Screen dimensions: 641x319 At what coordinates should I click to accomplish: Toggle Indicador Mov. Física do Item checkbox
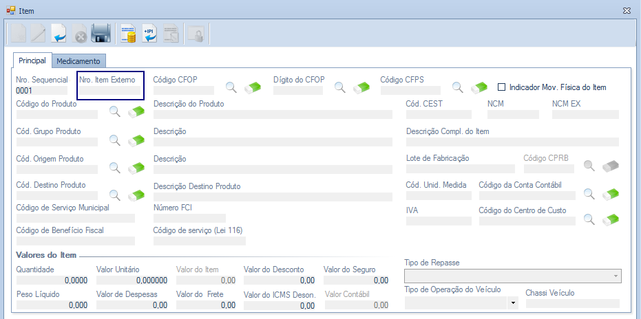pyautogui.click(x=502, y=87)
